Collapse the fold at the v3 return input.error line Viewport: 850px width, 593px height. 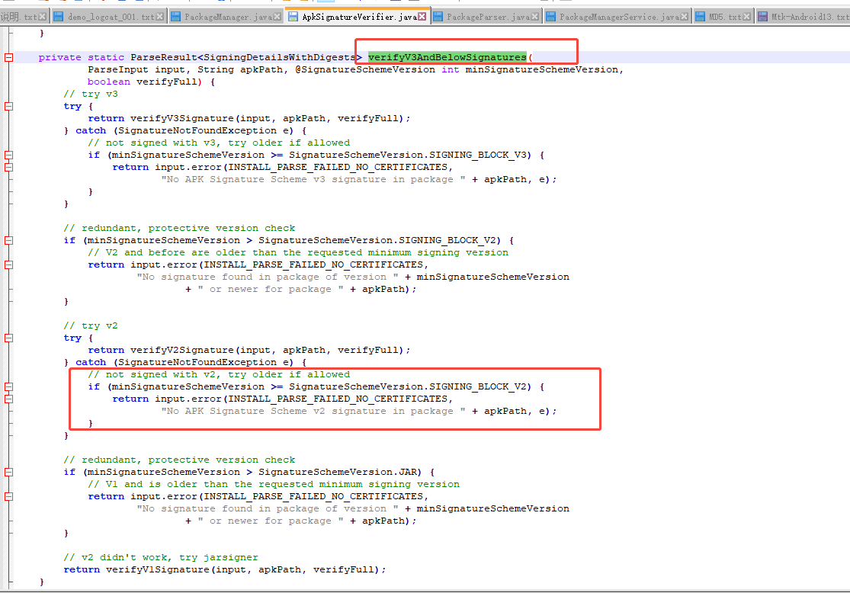coord(8,168)
